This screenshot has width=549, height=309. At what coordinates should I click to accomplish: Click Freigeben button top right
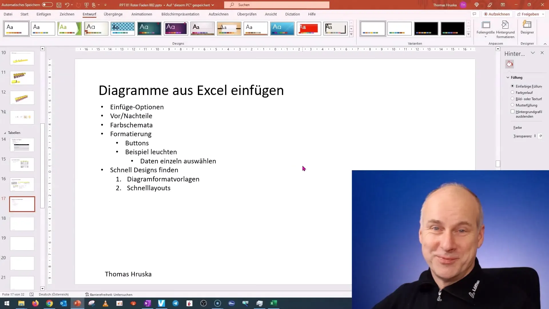click(528, 14)
